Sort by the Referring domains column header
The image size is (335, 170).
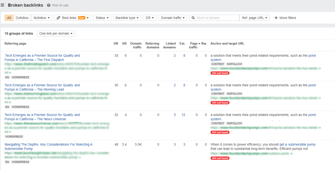(x=152, y=45)
